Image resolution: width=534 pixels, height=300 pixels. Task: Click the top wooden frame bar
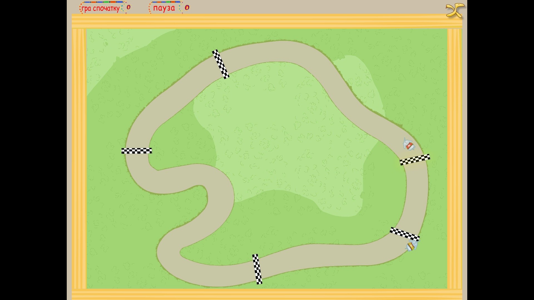coord(267,21)
